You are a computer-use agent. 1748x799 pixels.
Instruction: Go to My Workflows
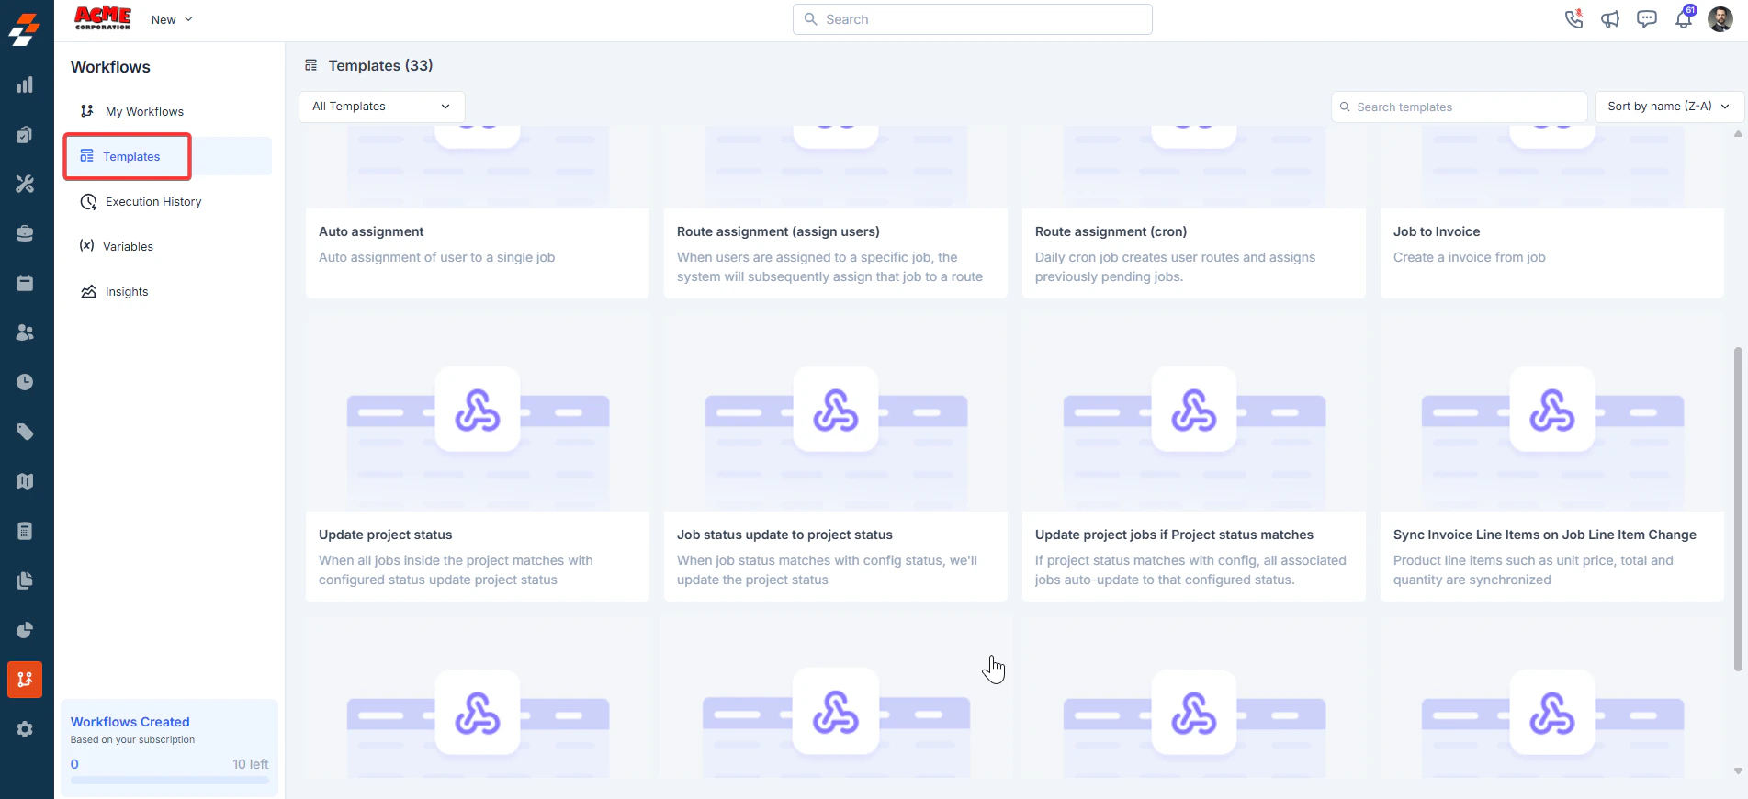point(144,111)
